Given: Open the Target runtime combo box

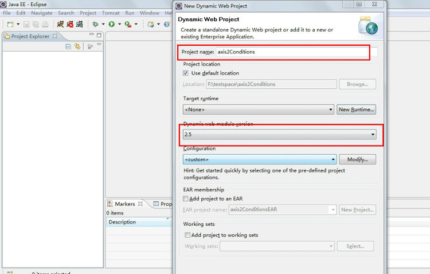Looking at the screenshot, I should point(259,109).
